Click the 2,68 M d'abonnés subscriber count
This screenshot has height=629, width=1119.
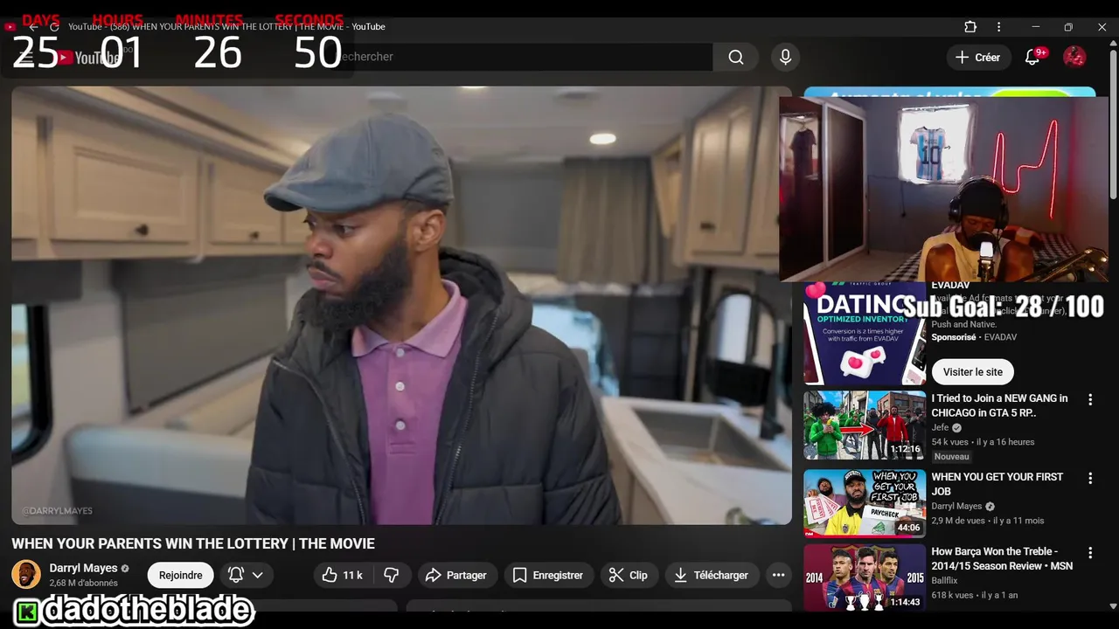click(83, 583)
